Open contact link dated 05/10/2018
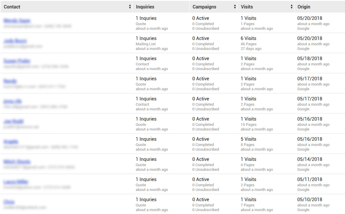Image resolution: width=345 pixels, height=214 pixels. [x=9, y=202]
